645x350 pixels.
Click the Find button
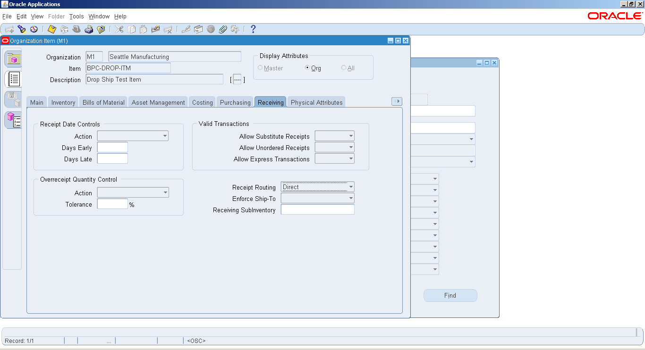coord(450,295)
